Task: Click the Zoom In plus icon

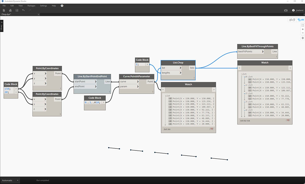Action: (303, 29)
